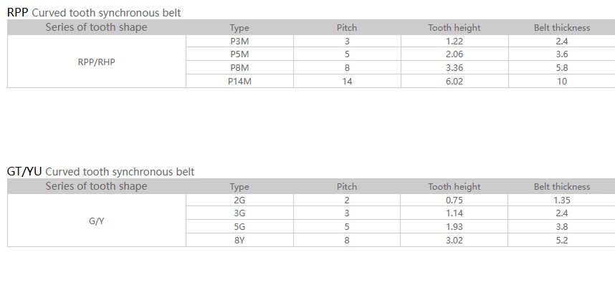Screen dimensions: 615x295
Task: Select the 3G type cell
Action: click(239, 213)
